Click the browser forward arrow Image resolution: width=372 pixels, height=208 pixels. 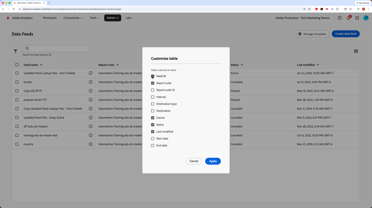8,9
